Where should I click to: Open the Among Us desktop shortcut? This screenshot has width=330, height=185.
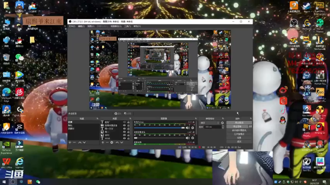point(320,128)
